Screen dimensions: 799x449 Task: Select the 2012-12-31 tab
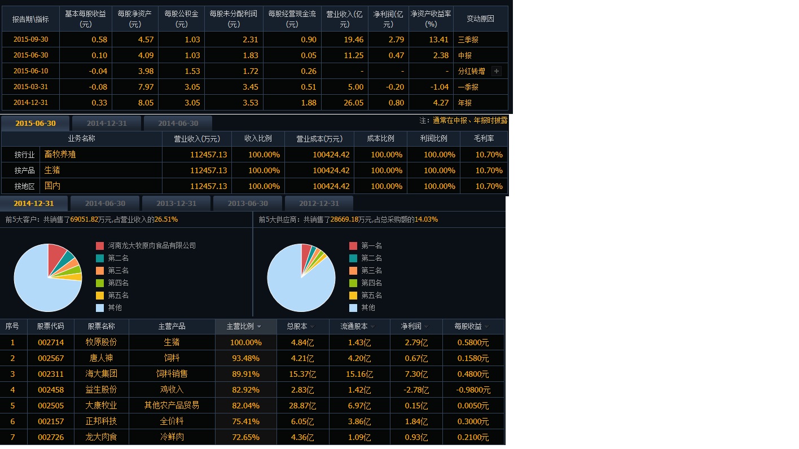[319, 204]
